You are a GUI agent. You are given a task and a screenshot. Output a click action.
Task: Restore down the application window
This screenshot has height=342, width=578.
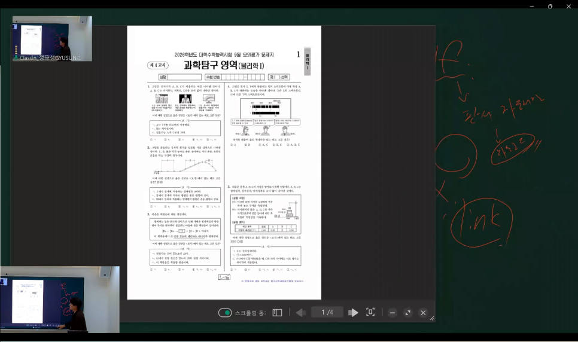coord(550,6)
